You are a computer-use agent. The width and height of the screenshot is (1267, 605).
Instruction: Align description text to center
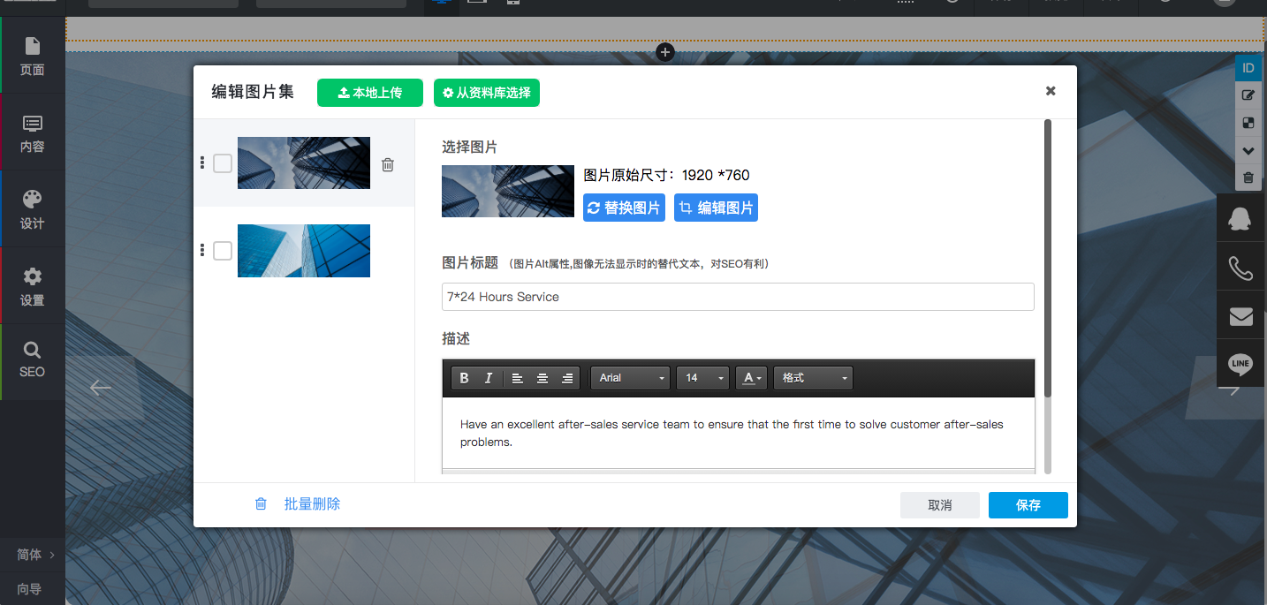pyautogui.click(x=542, y=378)
